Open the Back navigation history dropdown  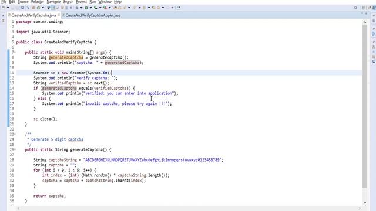[163, 8]
